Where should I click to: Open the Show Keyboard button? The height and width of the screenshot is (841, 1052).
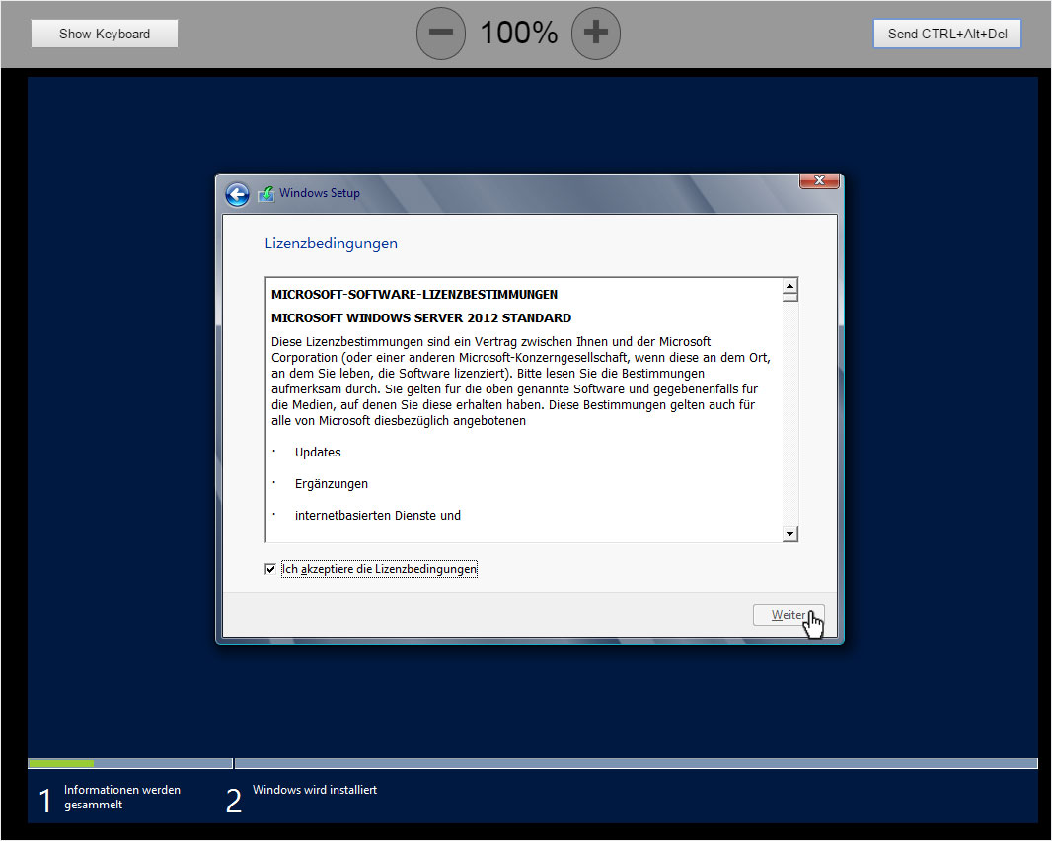click(x=105, y=34)
